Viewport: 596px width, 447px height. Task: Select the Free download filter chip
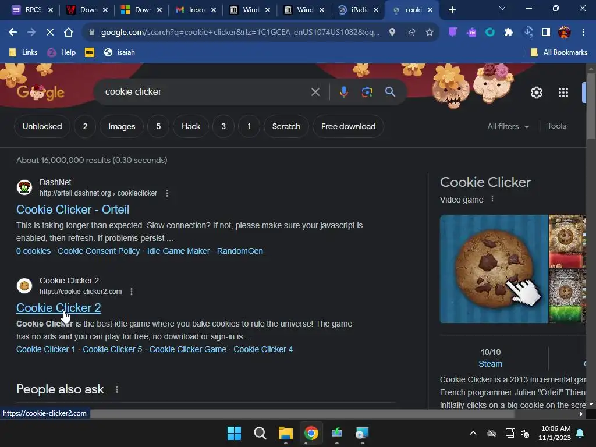pyautogui.click(x=348, y=126)
